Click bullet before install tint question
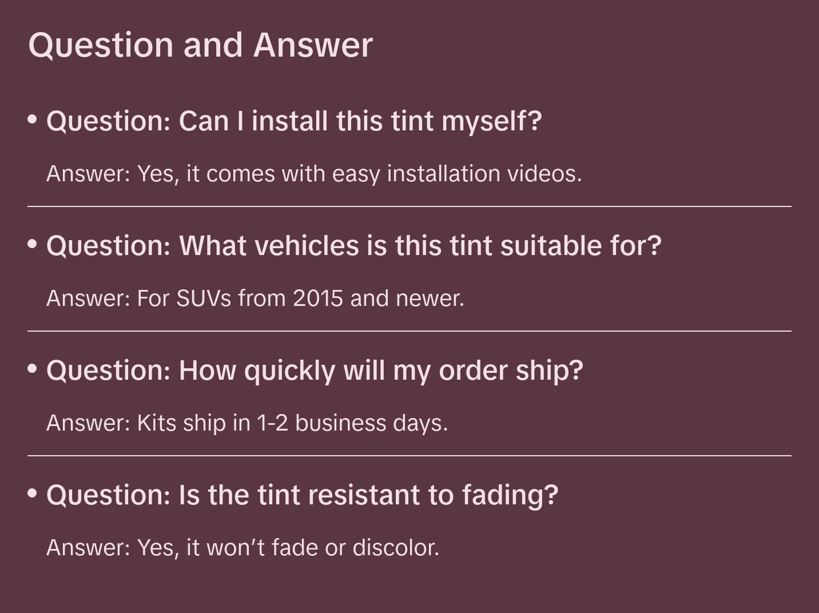Viewport: 819px width, 613px height. 33,120
